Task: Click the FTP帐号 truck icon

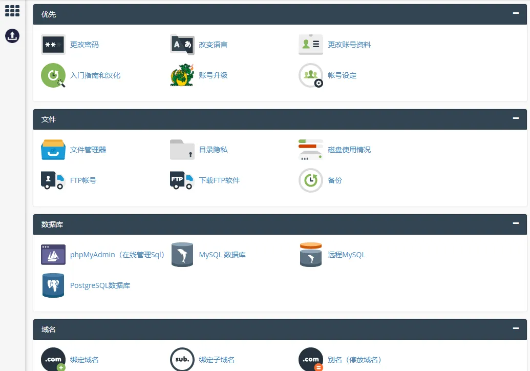Action: point(53,180)
